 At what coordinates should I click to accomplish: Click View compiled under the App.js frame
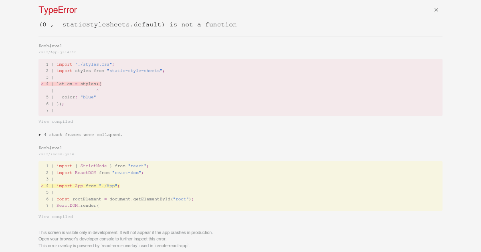tap(56, 122)
